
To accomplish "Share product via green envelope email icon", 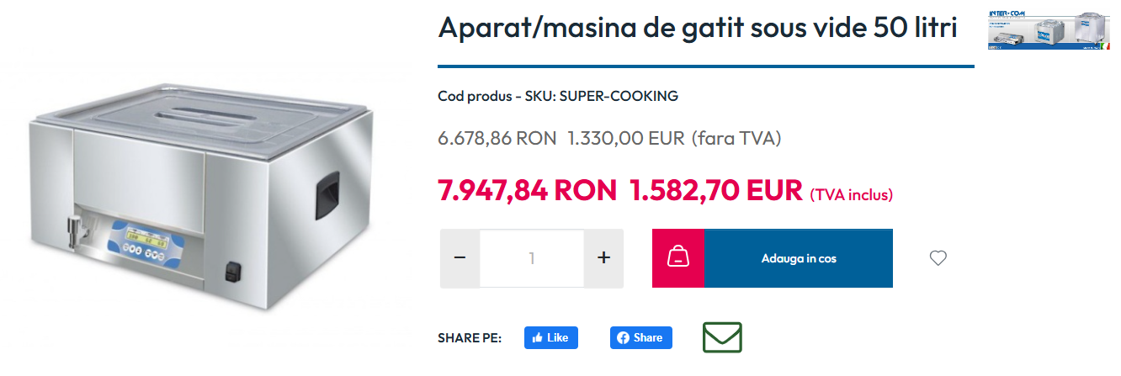I will 722,337.
